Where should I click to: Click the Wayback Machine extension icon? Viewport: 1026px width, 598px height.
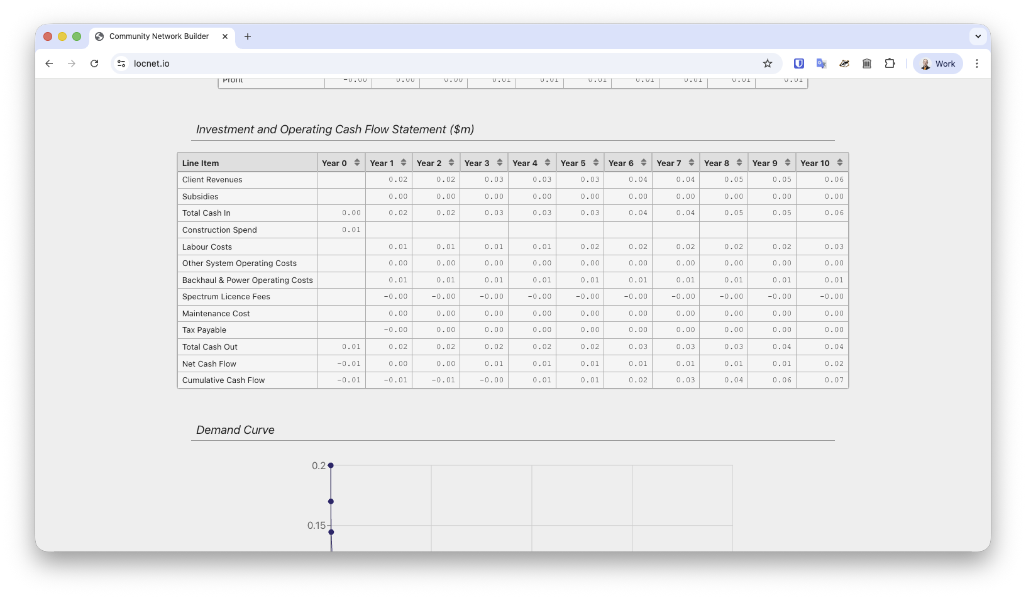867,64
